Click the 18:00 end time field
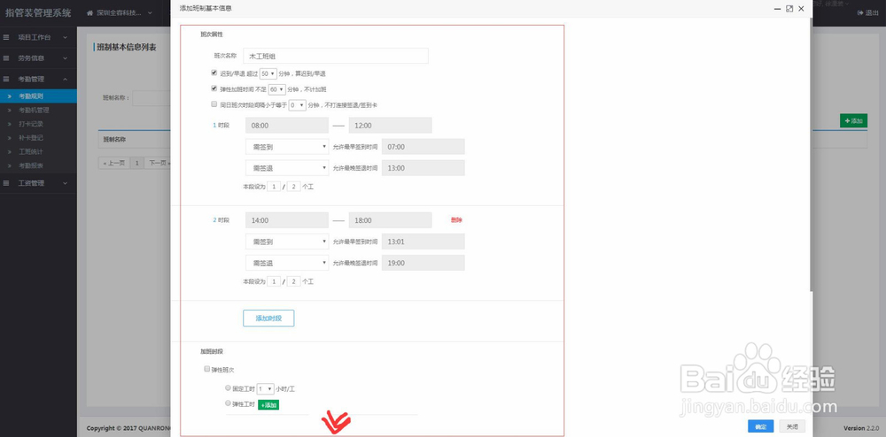 click(391, 220)
